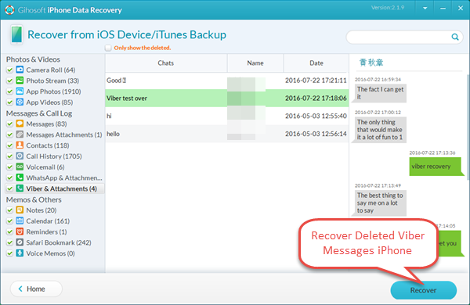Screen dimensions: 470x305
Task: Open Messages Attachments (1) category
Action: [x=64, y=135]
